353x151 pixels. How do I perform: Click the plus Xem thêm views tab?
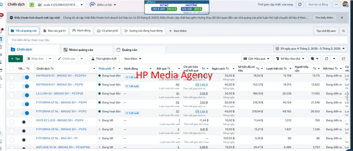[x=178, y=31]
